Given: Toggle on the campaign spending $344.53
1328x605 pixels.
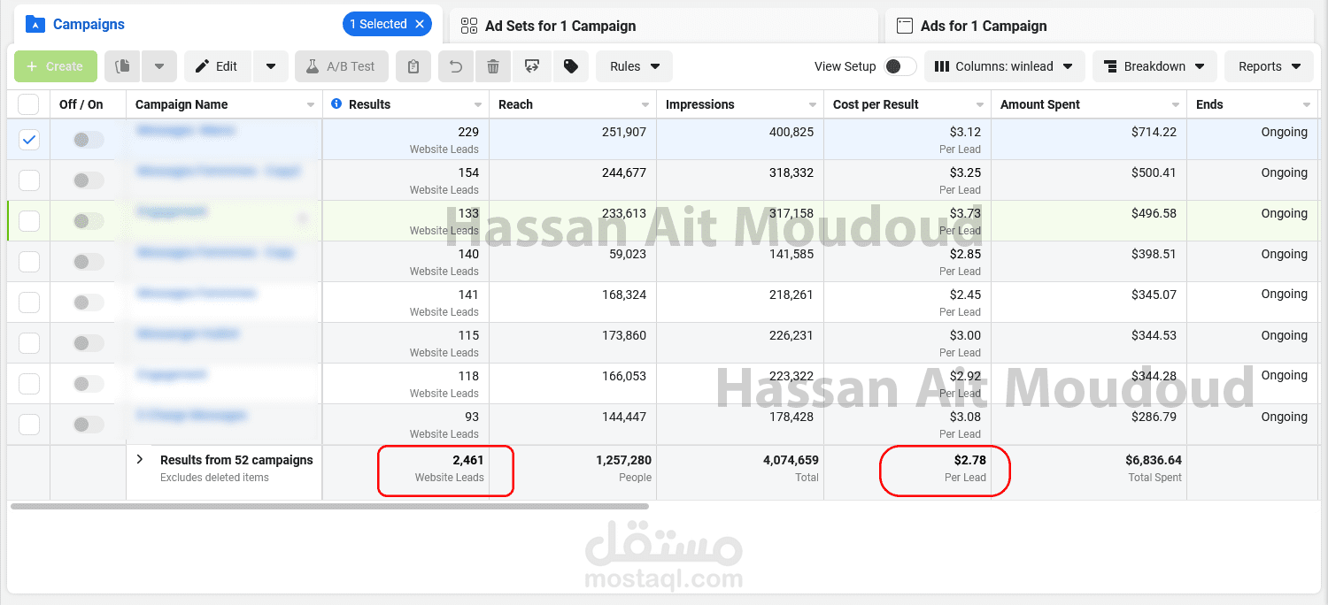Looking at the screenshot, I should [x=88, y=343].
